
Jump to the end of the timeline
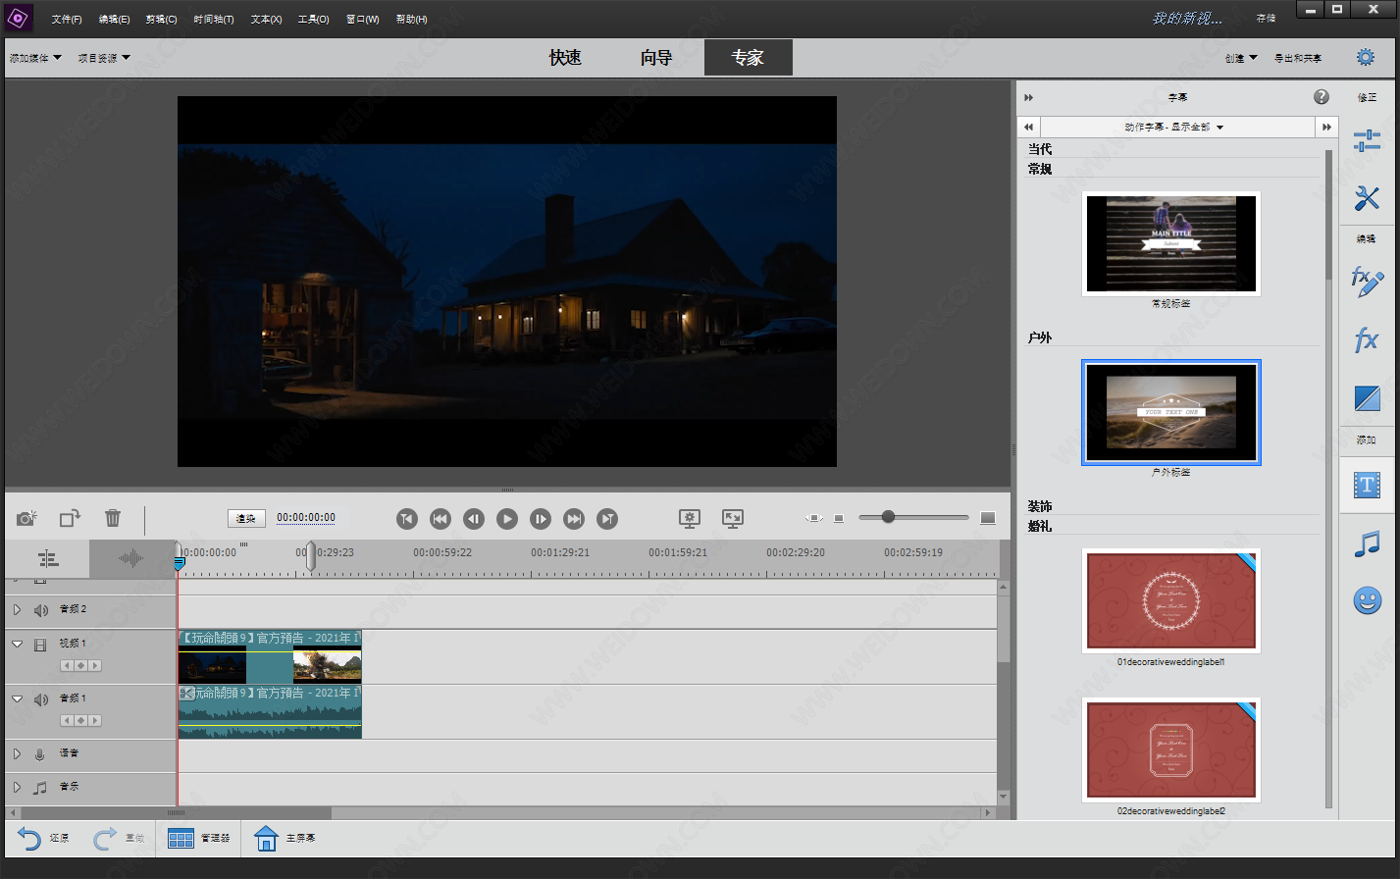coord(607,518)
